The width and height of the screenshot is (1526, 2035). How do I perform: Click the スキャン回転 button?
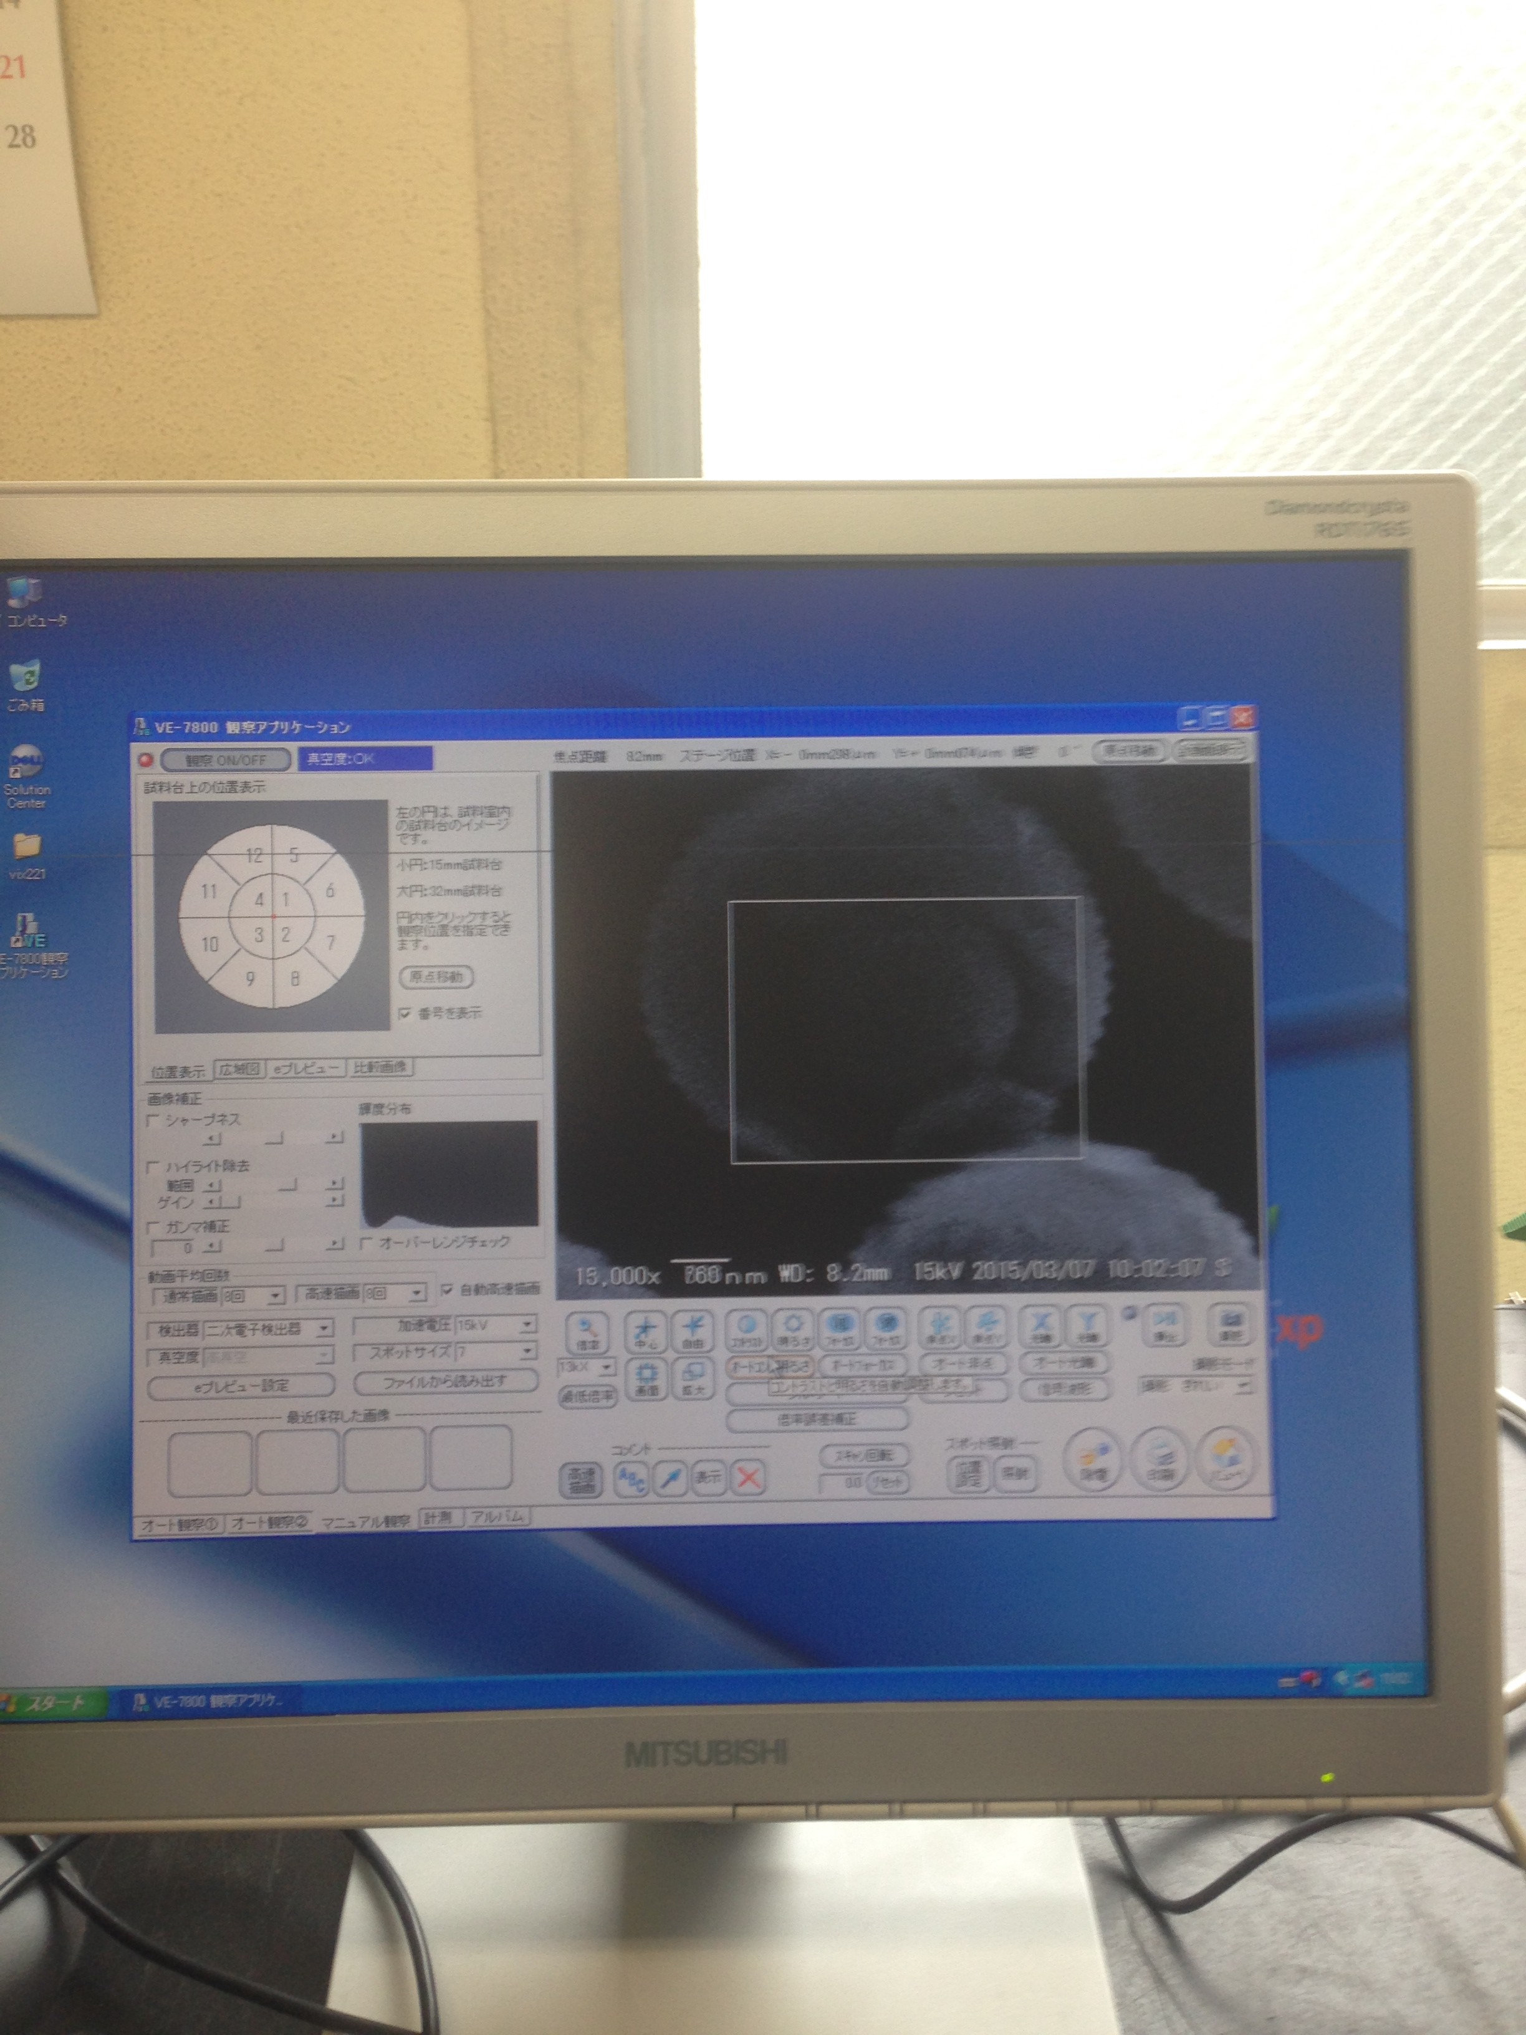coord(864,1455)
